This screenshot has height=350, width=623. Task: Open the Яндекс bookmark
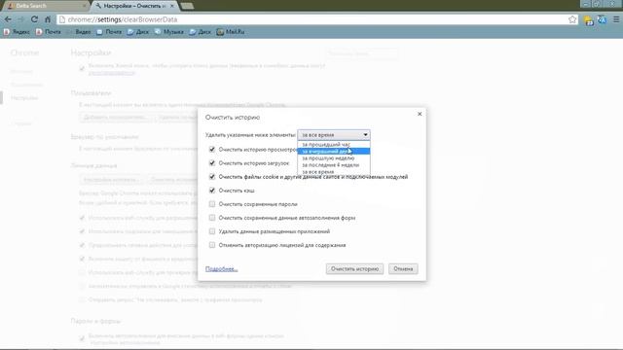[x=17, y=32]
